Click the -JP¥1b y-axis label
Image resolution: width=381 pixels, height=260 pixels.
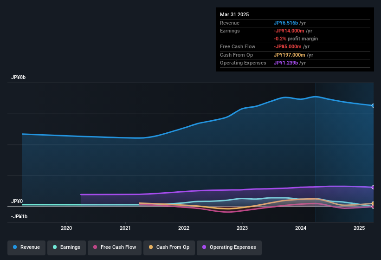point(19,216)
